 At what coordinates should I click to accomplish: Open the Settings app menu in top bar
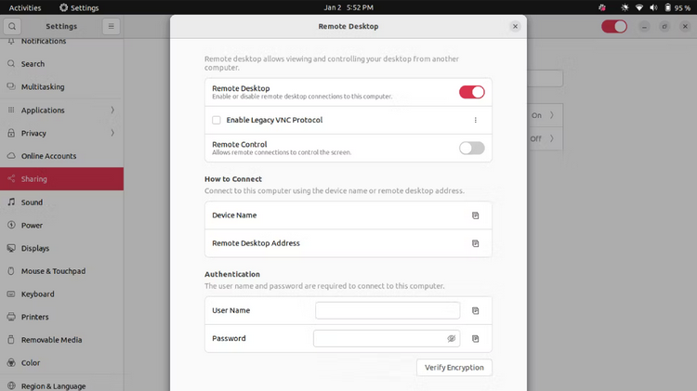(79, 7)
